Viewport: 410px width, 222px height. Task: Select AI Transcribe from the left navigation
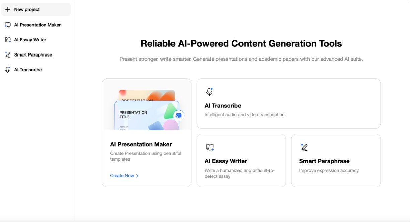28,69
